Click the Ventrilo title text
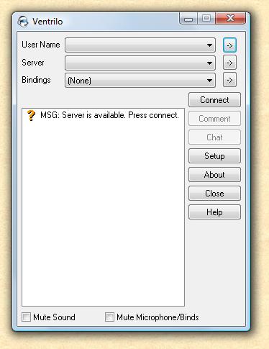Image resolution: width=269 pixels, height=349 pixels. click(x=47, y=22)
